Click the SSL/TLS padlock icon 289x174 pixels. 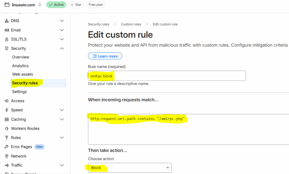[x=7, y=39]
